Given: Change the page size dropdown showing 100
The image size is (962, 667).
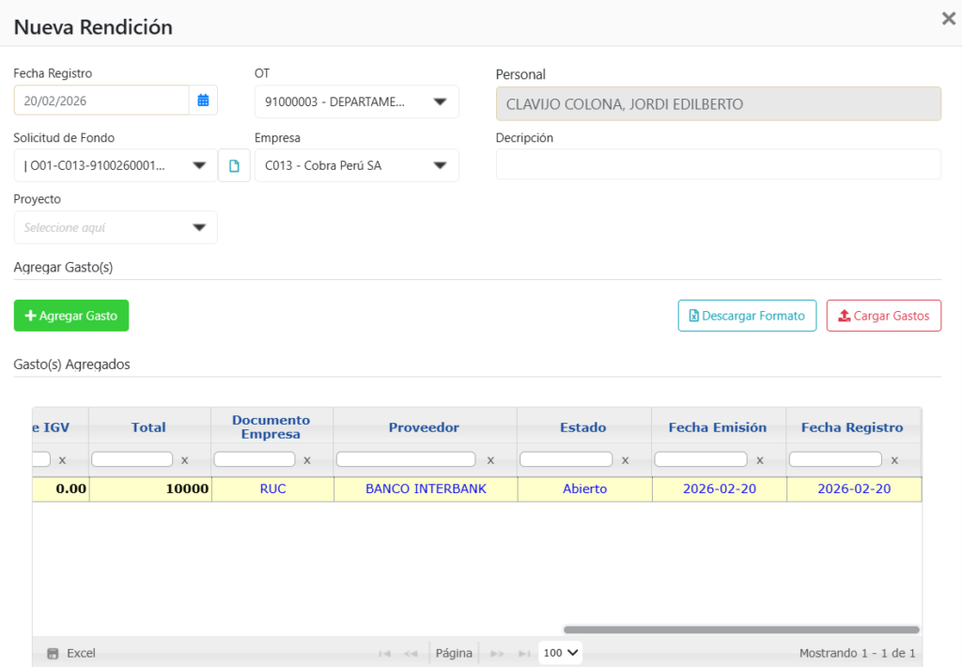Looking at the screenshot, I should pyautogui.click(x=560, y=652).
